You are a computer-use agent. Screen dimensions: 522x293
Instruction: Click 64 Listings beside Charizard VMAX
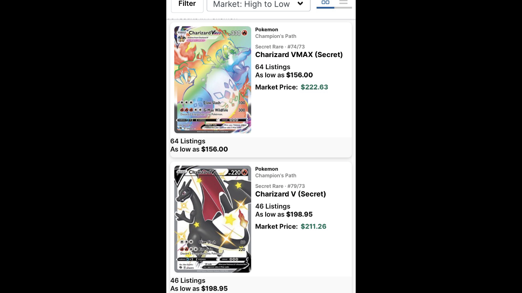[x=273, y=67]
